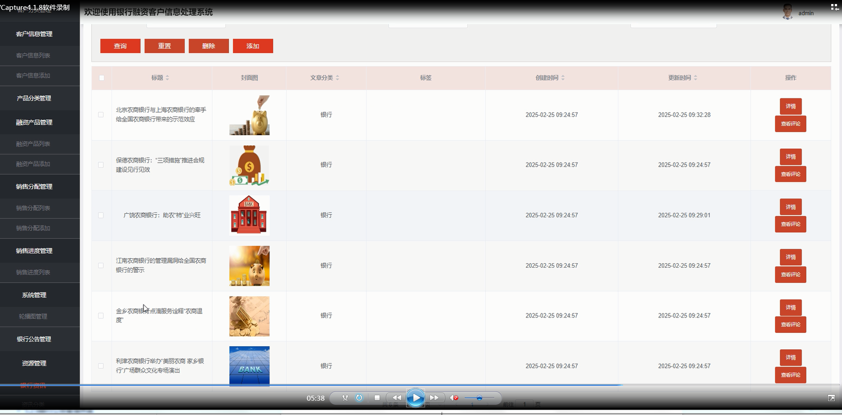Select the checkbox for 保德农商银行 row

click(x=101, y=165)
